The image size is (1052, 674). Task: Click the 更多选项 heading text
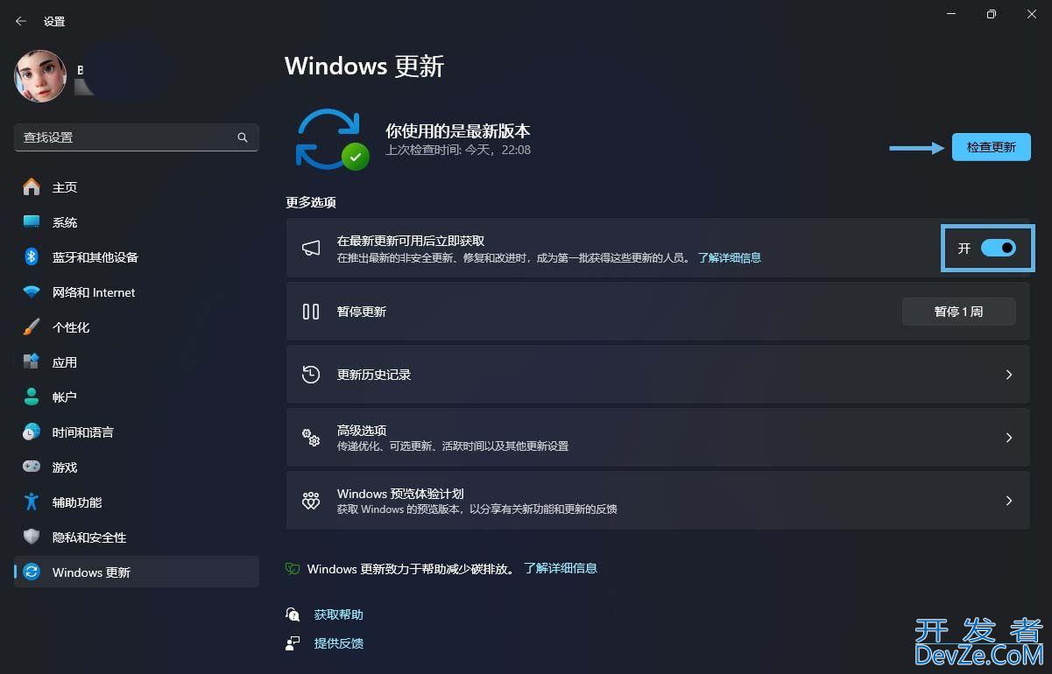(x=311, y=202)
